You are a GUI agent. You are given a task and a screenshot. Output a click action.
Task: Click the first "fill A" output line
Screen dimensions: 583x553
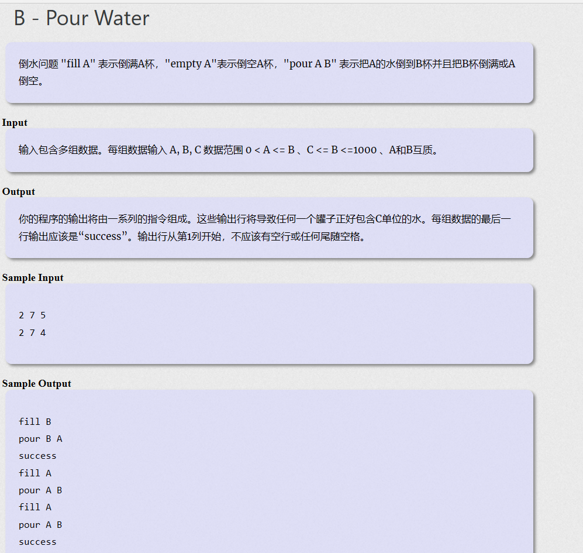(x=35, y=473)
